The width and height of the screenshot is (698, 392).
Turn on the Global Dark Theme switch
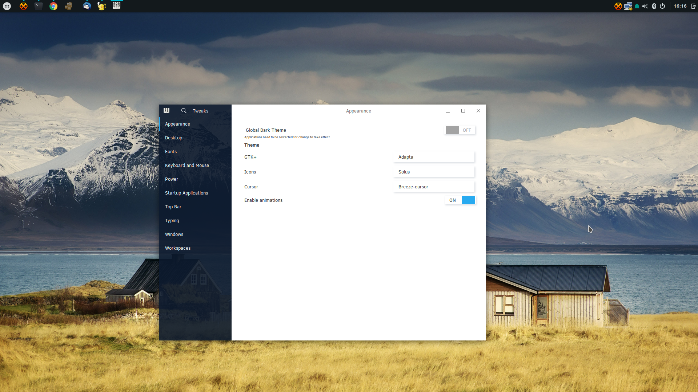[460, 130]
